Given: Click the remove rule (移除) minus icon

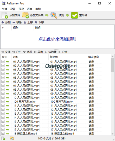Looking at the screenshot, I should 14,22.
